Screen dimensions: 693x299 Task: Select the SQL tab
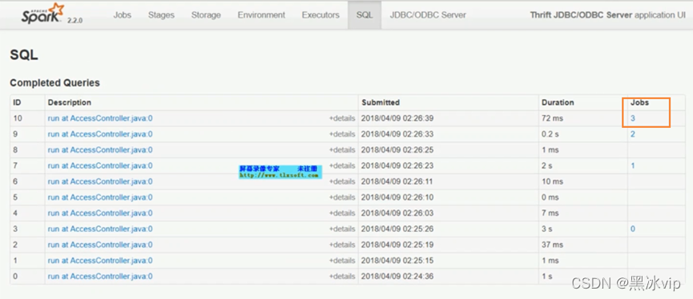click(365, 15)
